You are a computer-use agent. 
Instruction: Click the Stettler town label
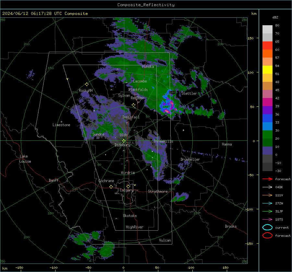pyautogui.click(x=189, y=93)
